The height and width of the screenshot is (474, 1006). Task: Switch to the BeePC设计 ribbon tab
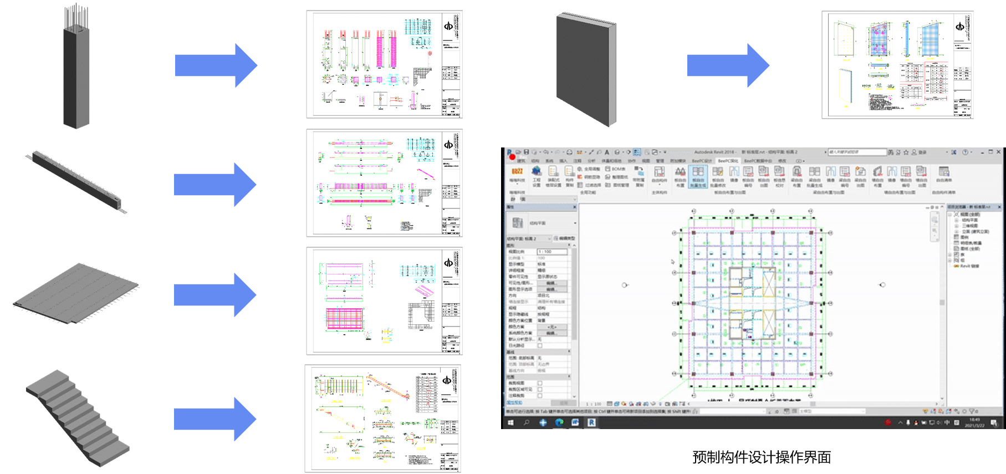pyautogui.click(x=702, y=161)
